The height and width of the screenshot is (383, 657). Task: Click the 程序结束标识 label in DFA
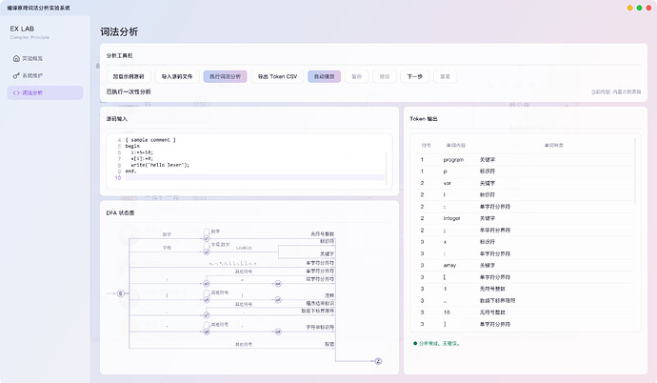pos(320,303)
